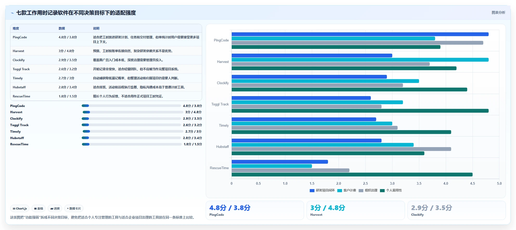Image resolution: width=516 pixels, height=230 pixels.
Task: Click the PingCode gray 组织治理 chart bar
Action: pos(357,43)
